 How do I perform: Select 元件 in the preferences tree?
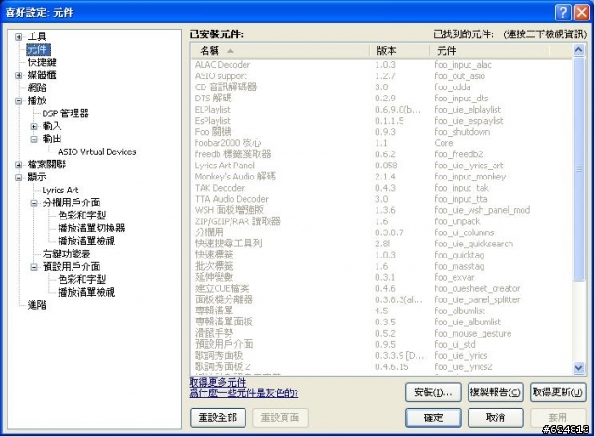[37, 49]
